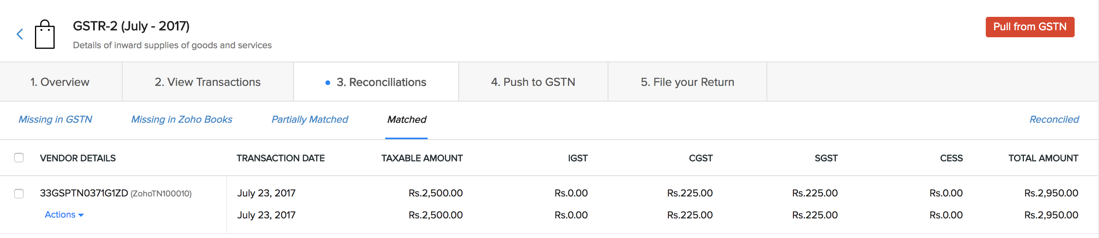Viewport: 1099px width, 238px height.
Task: Select the Matched sub-tab
Action: [406, 120]
